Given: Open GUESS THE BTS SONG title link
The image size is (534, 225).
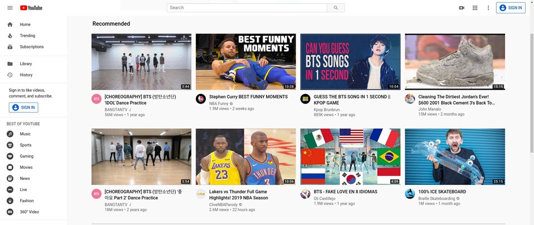Looking at the screenshot, I should point(352,100).
